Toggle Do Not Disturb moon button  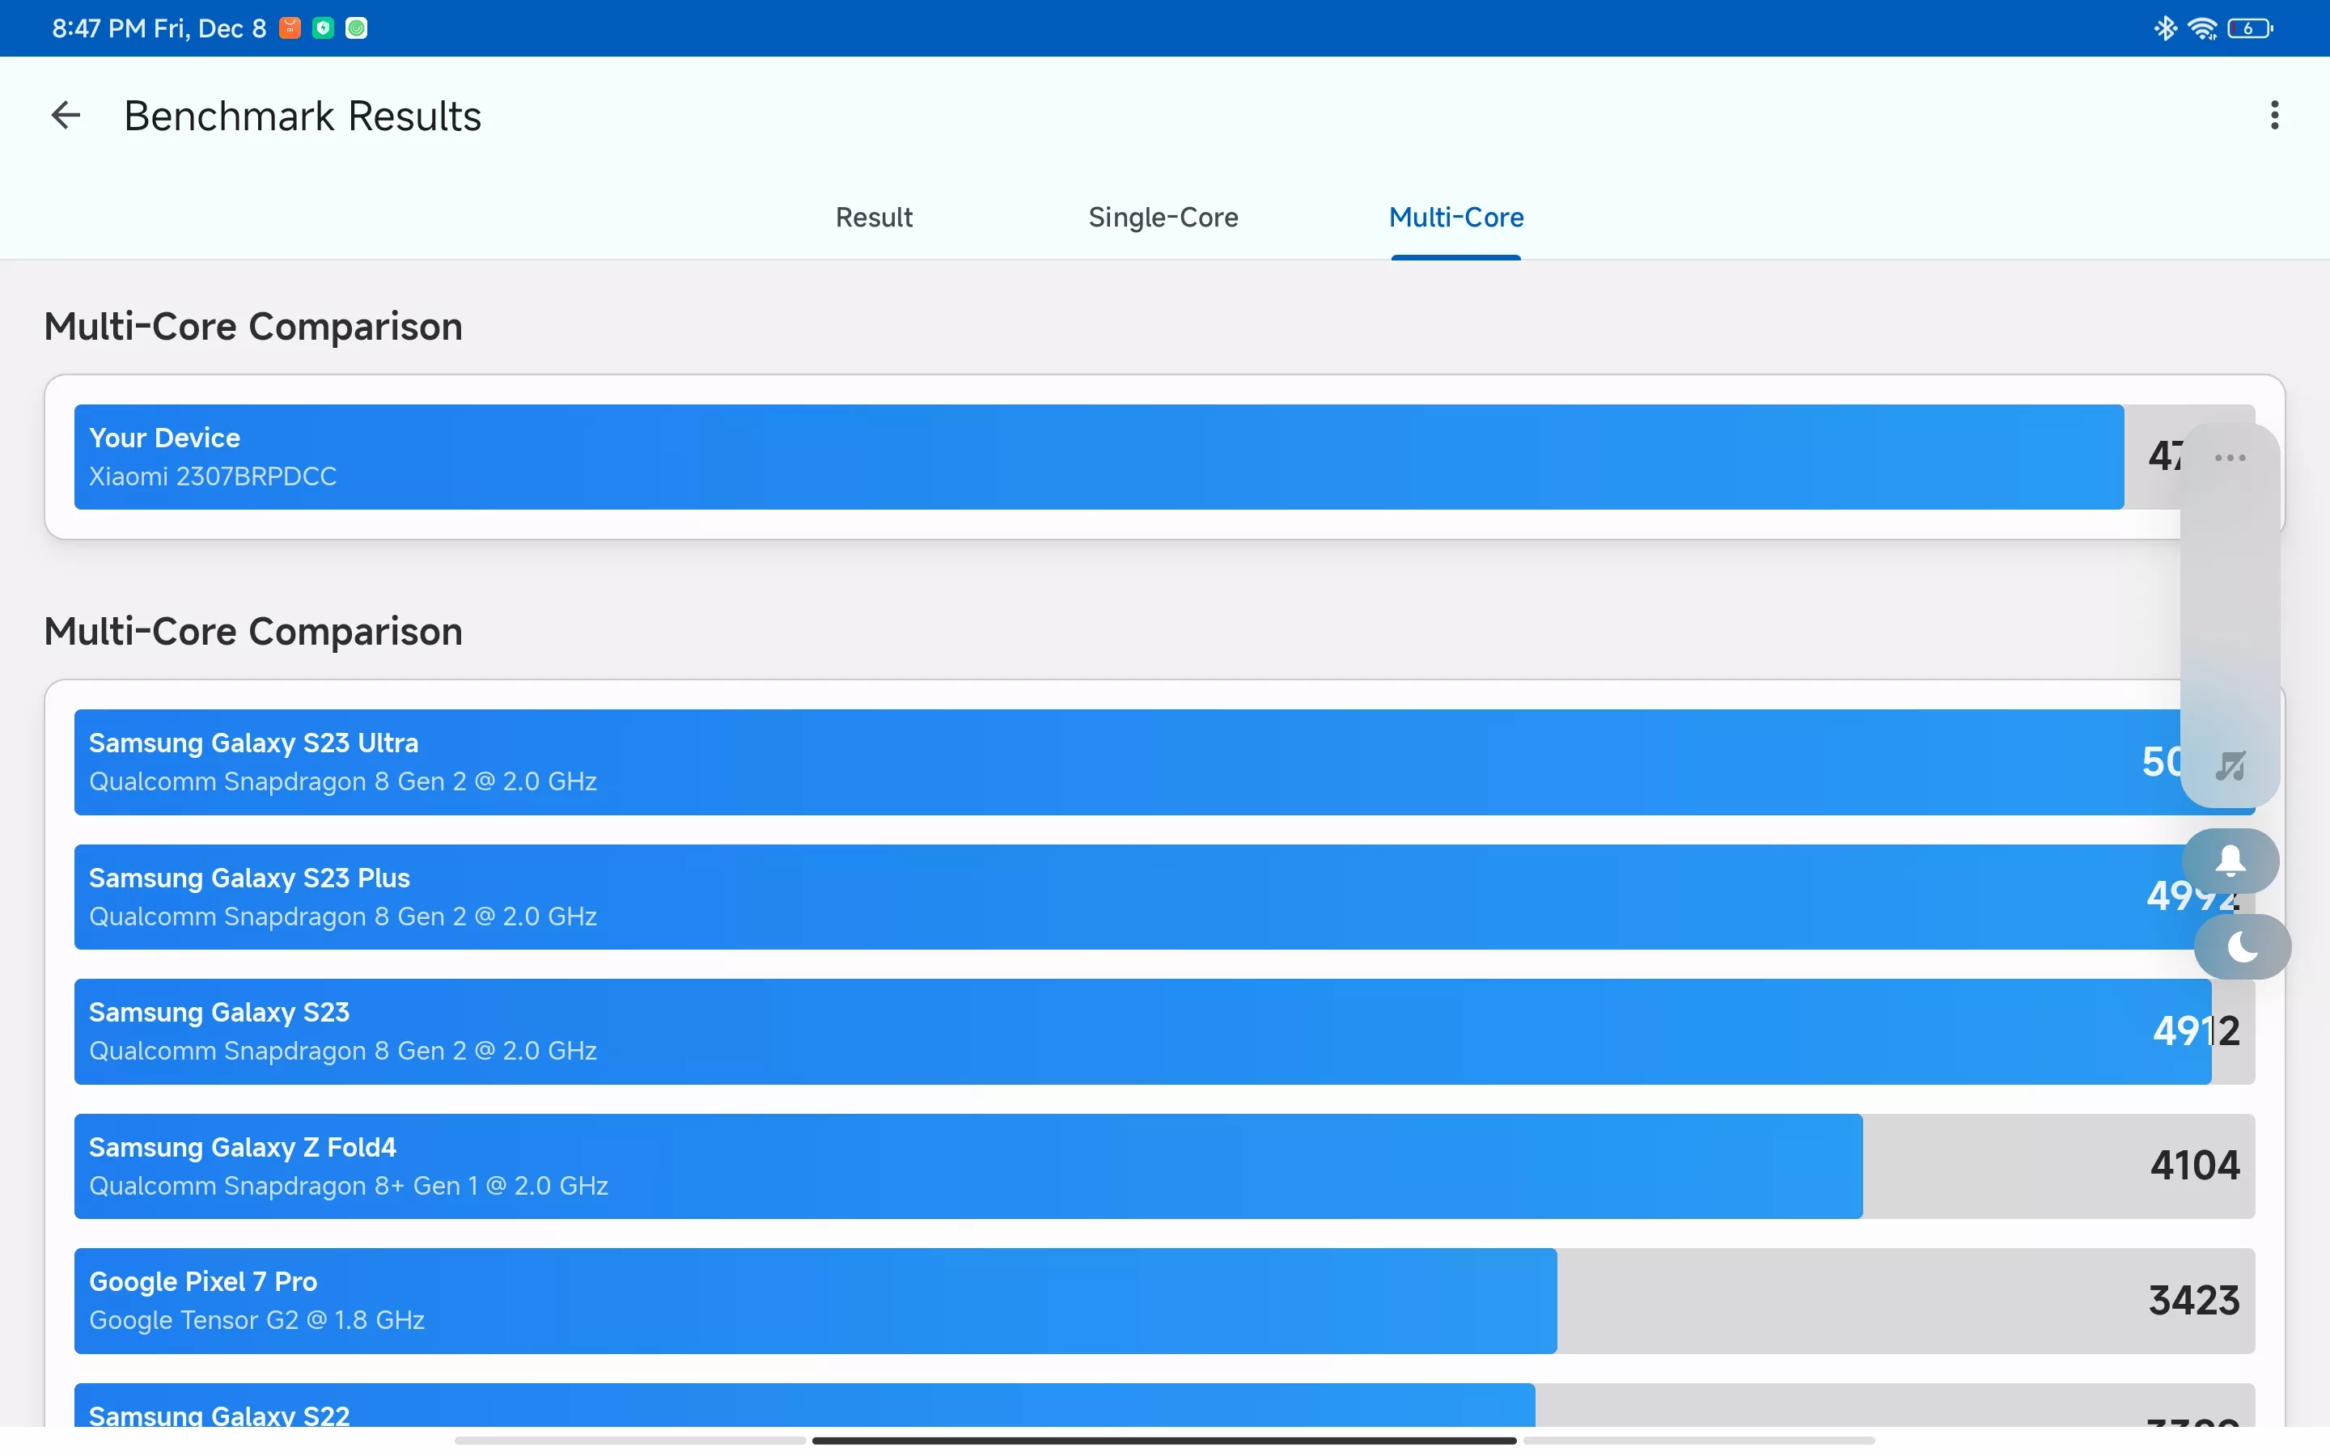[x=2243, y=946]
